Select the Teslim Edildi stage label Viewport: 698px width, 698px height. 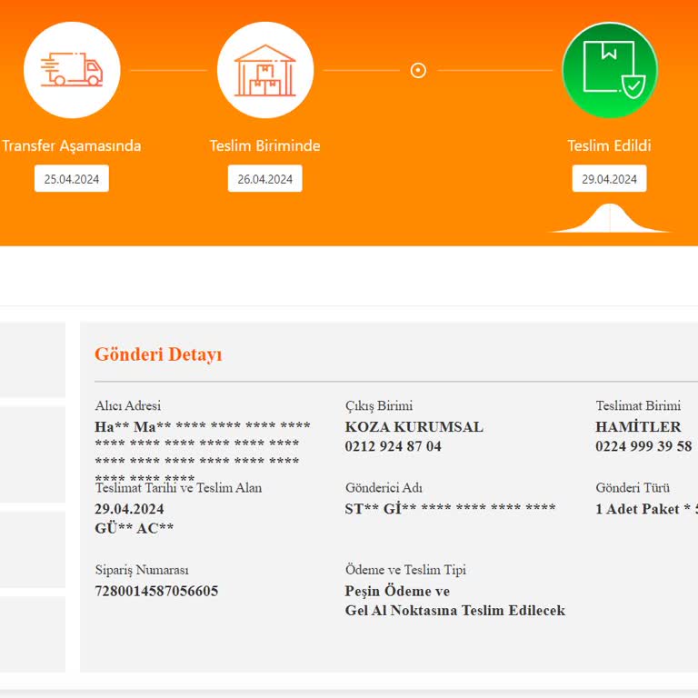609,145
